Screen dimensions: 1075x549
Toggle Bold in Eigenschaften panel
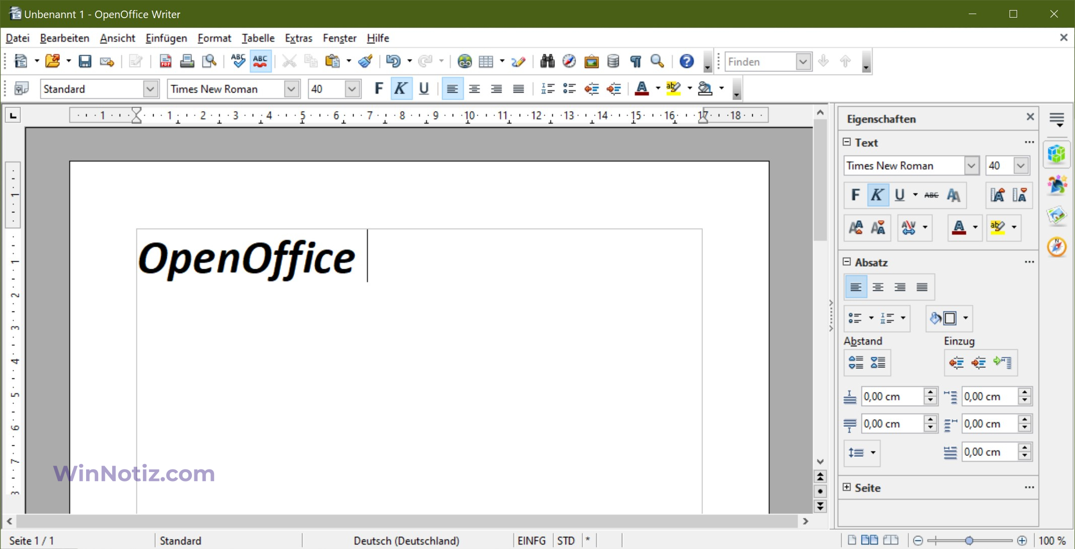point(855,195)
